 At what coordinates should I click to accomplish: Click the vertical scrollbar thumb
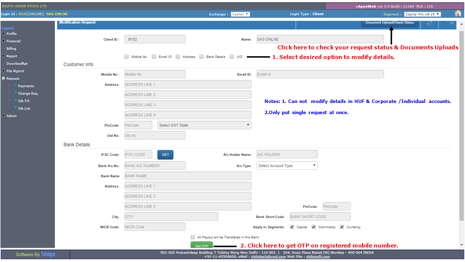tap(461, 126)
